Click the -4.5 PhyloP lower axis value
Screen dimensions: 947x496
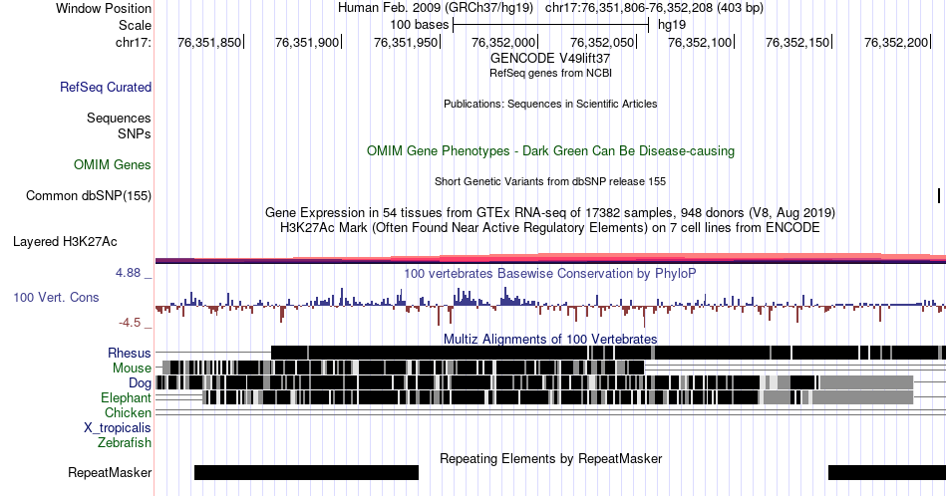[x=130, y=323]
